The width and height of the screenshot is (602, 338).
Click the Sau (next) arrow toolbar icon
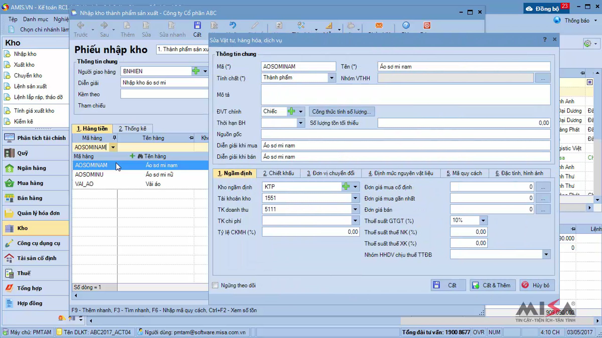click(104, 25)
